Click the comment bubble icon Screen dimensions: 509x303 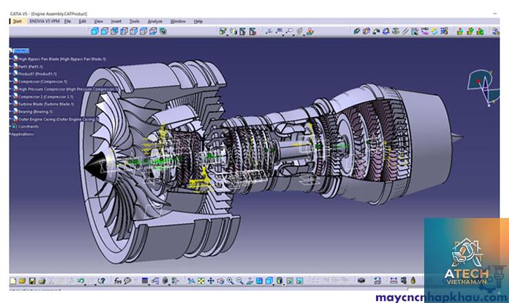tap(128, 281)
